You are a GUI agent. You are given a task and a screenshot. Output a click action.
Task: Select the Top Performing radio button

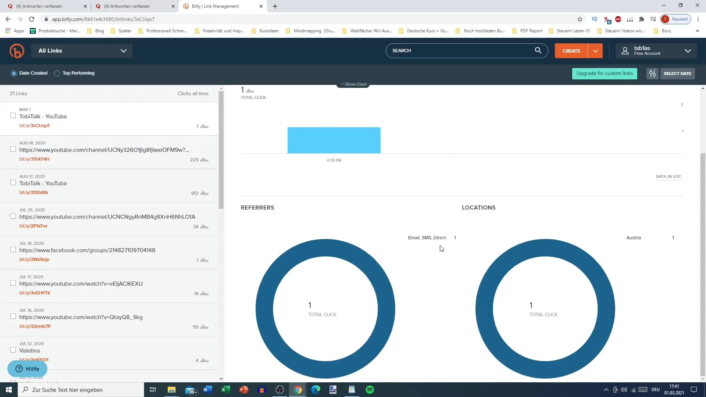pyautogui.click(x=57, y=73)
